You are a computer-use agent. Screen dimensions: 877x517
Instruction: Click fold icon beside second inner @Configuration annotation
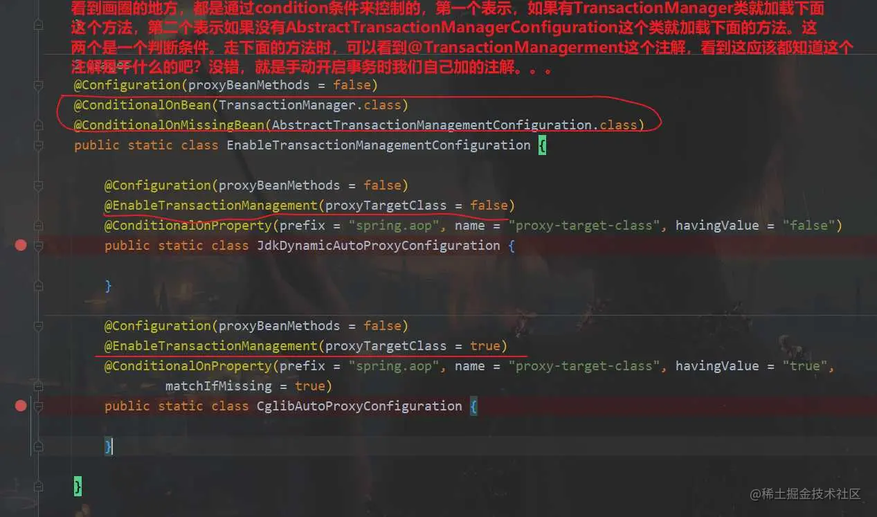(x=38, y=326)
